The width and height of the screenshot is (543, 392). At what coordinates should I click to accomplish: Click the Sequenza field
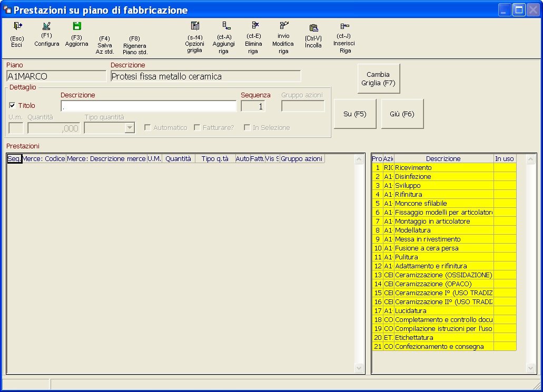[253, 106]
